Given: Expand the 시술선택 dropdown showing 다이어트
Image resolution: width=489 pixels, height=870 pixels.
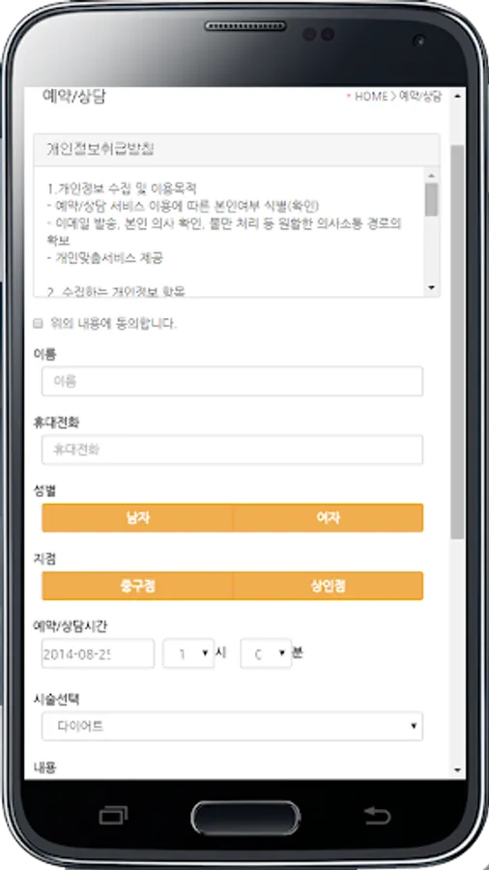Looking at the screenshot, I should click(232, 726).
